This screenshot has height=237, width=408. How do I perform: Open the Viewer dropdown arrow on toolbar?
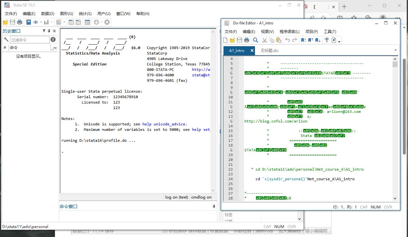pyautogui.click(x=41, y=22)
